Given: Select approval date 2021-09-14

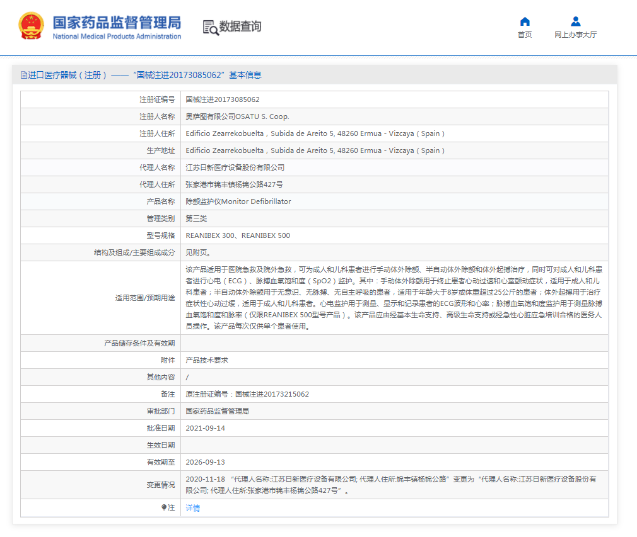Looking at the screenshot, I should pyautogui.click(x=206, y=428).
